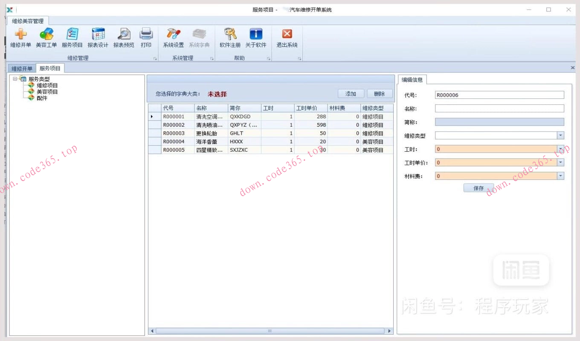Sort by the 名称 column header
The height and width of the screenshot is (341, 580).
[211, 108]
